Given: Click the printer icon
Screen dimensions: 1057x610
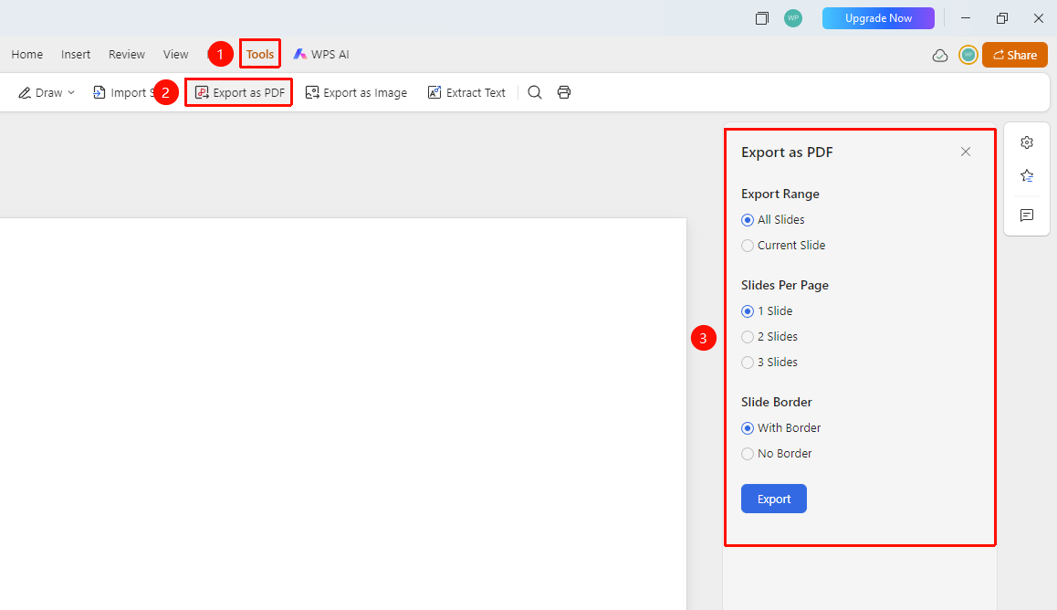Looking at the screenshot, I should click(564, 93).
